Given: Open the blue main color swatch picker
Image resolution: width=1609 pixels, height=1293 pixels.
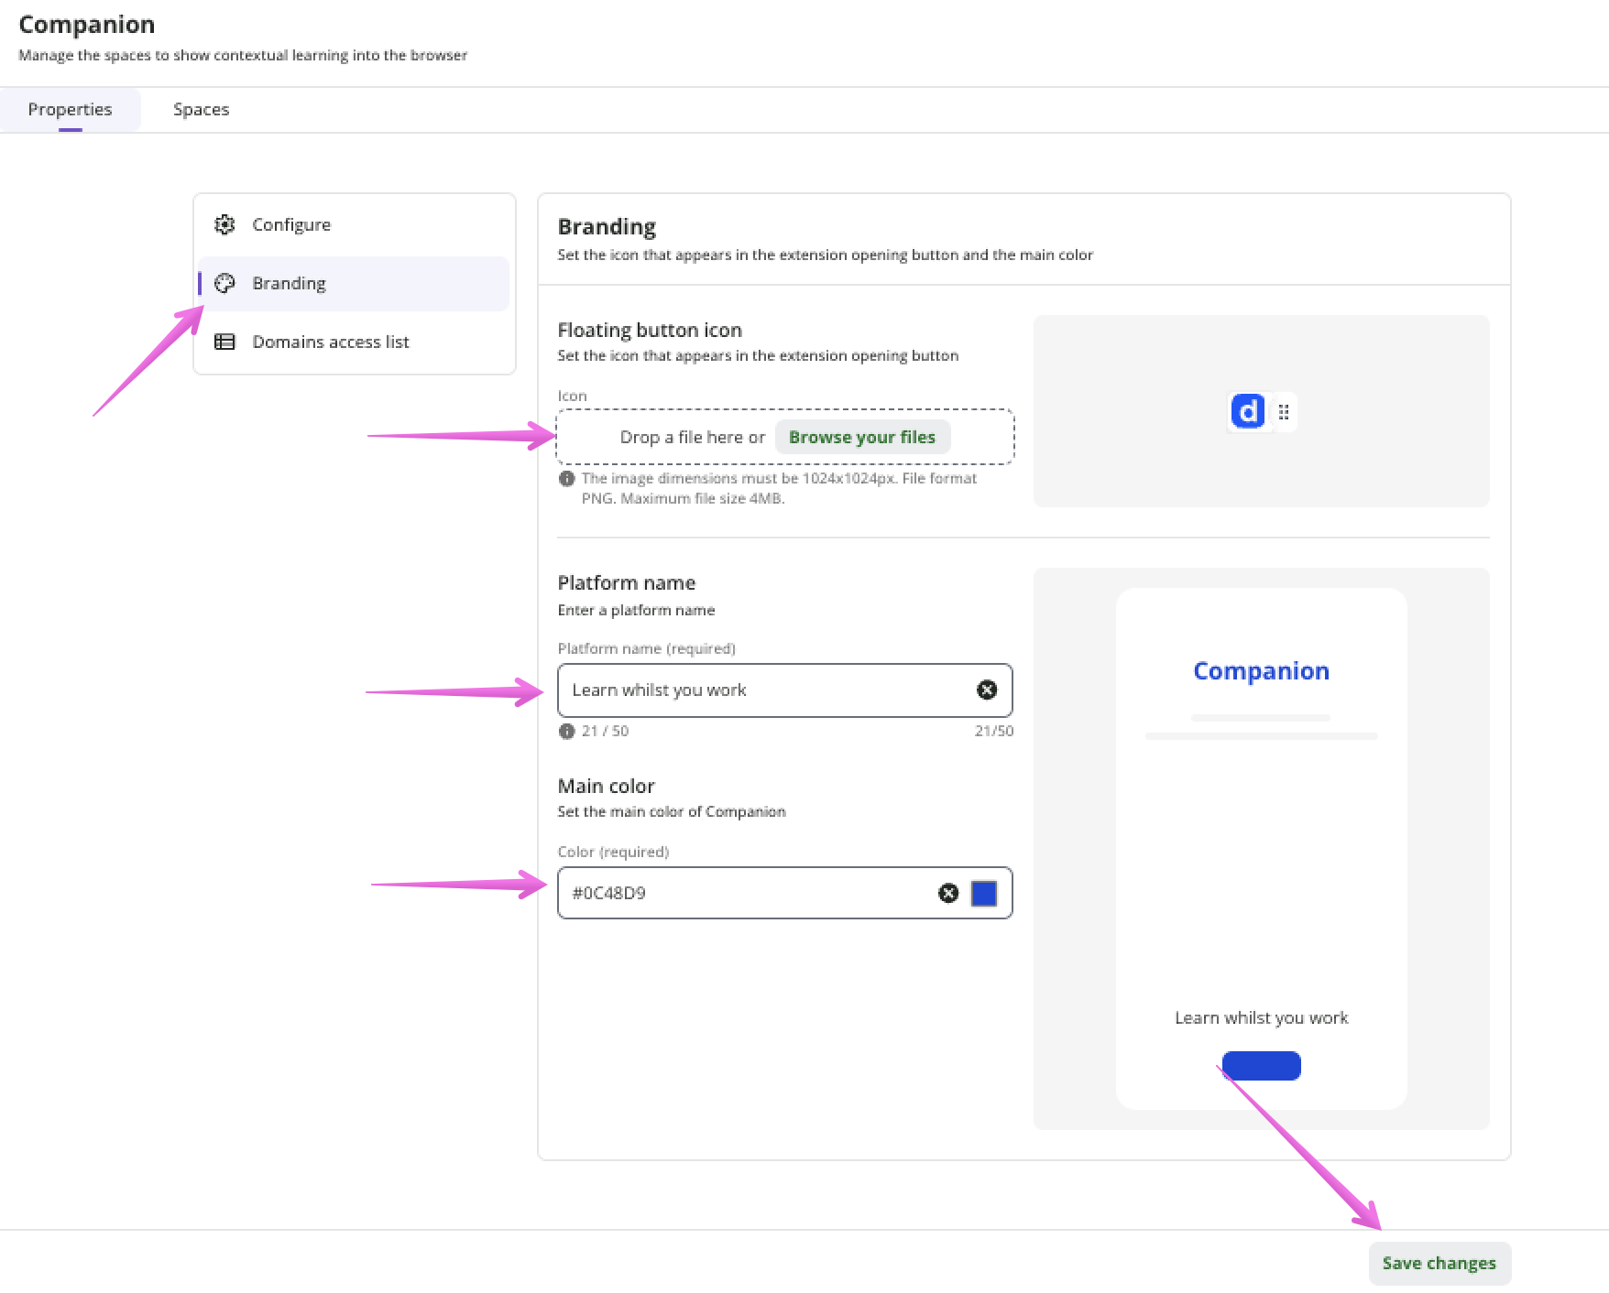Looking at the screenshot, I should [983, 893].
